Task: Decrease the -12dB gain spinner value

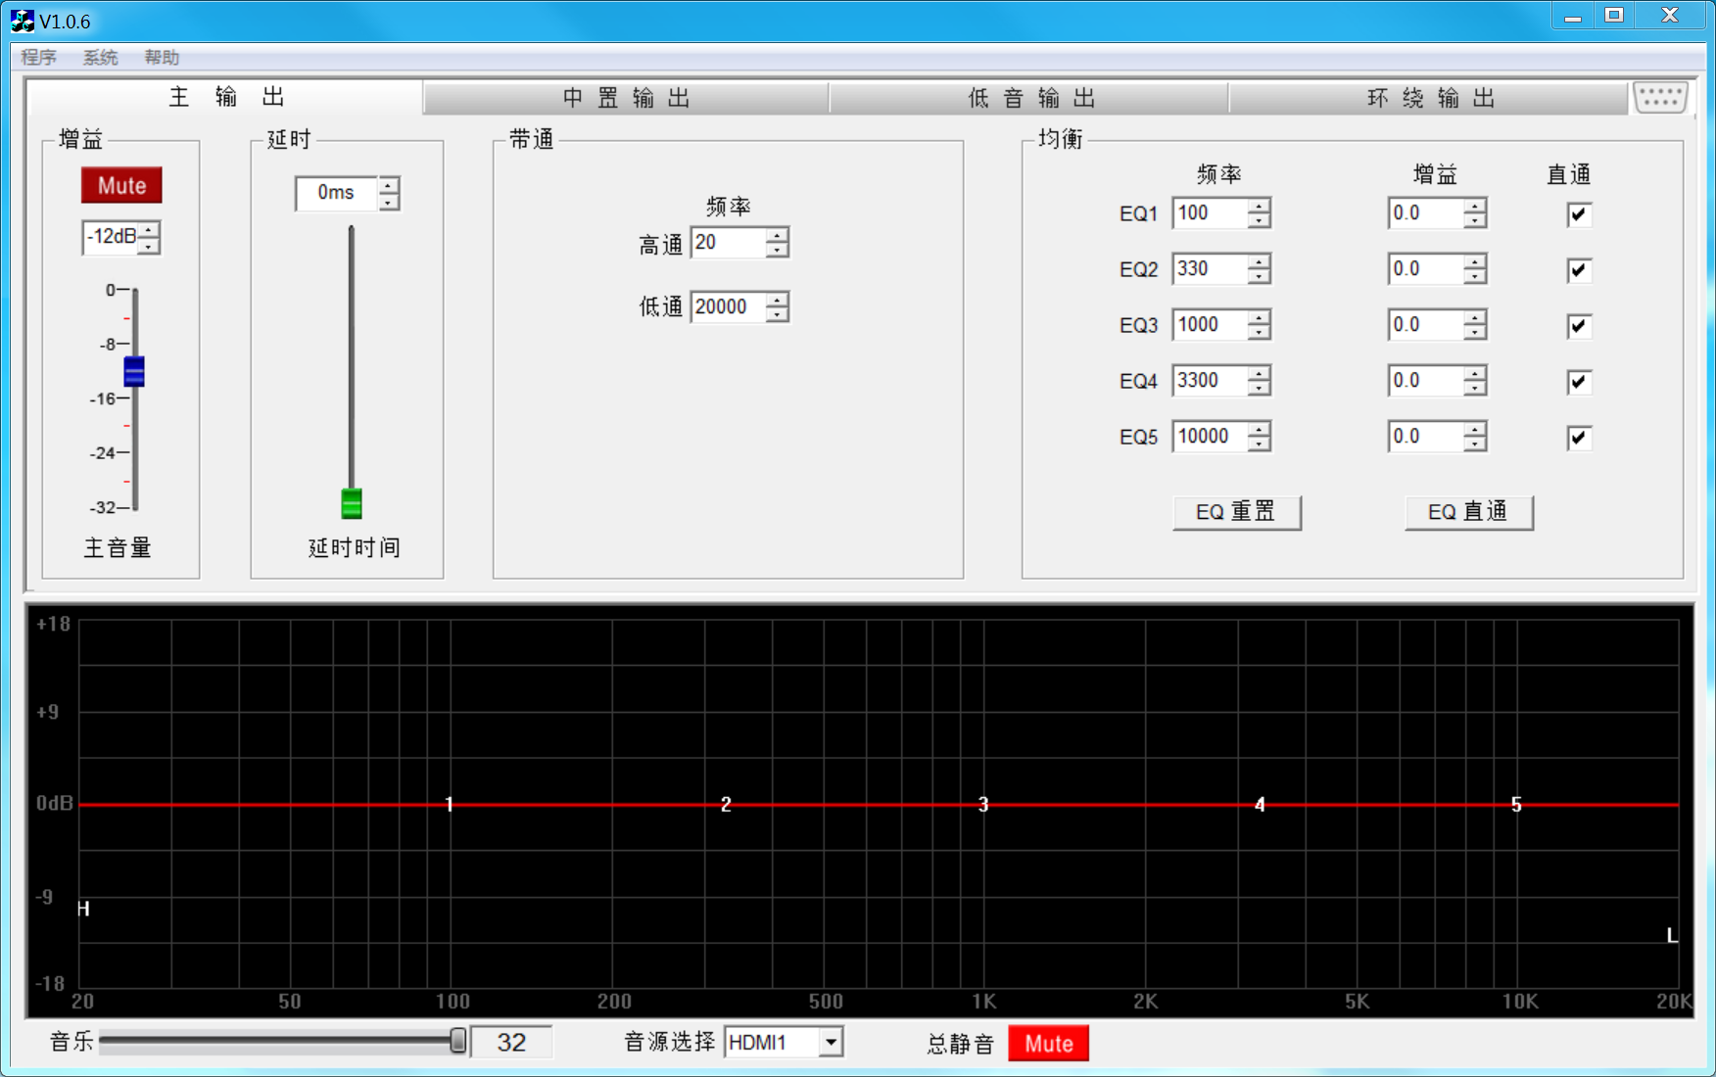Action: point(148,245)
